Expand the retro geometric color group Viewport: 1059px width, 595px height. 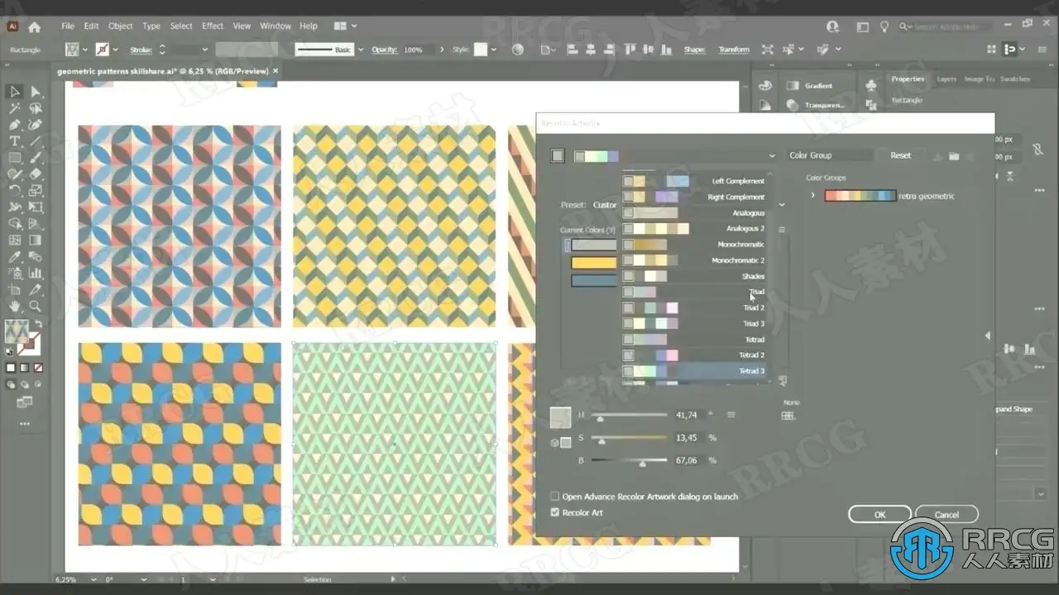tap(813, 196)
